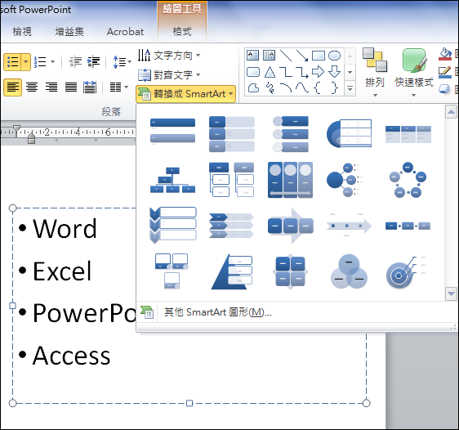This screenshot has height=430, width=459.
Task: Choose the Basic Venn SmartArt layout
Action: pos(349,271)
